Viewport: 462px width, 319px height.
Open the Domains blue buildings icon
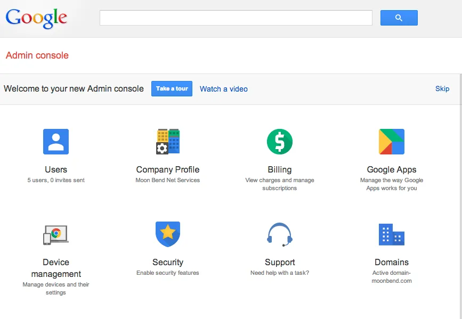[x=392, y=234]
